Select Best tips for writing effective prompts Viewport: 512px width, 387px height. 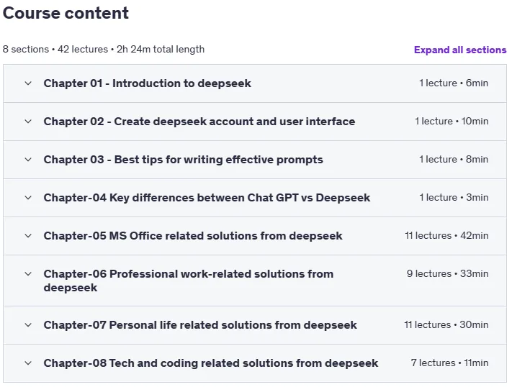click(x=183, y=160)
